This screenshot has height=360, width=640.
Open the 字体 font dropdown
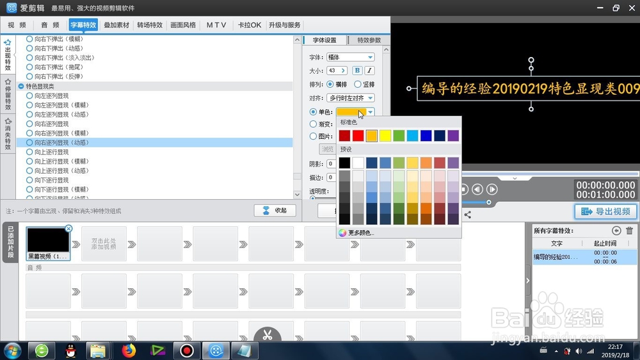pyautogui.click(x=350, y=57)
